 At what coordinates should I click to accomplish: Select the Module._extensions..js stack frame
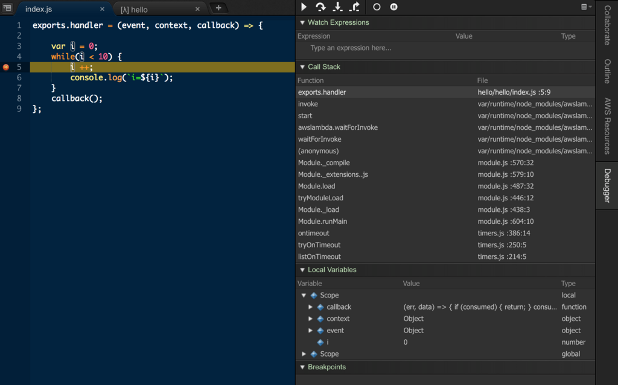pos(445,174)
